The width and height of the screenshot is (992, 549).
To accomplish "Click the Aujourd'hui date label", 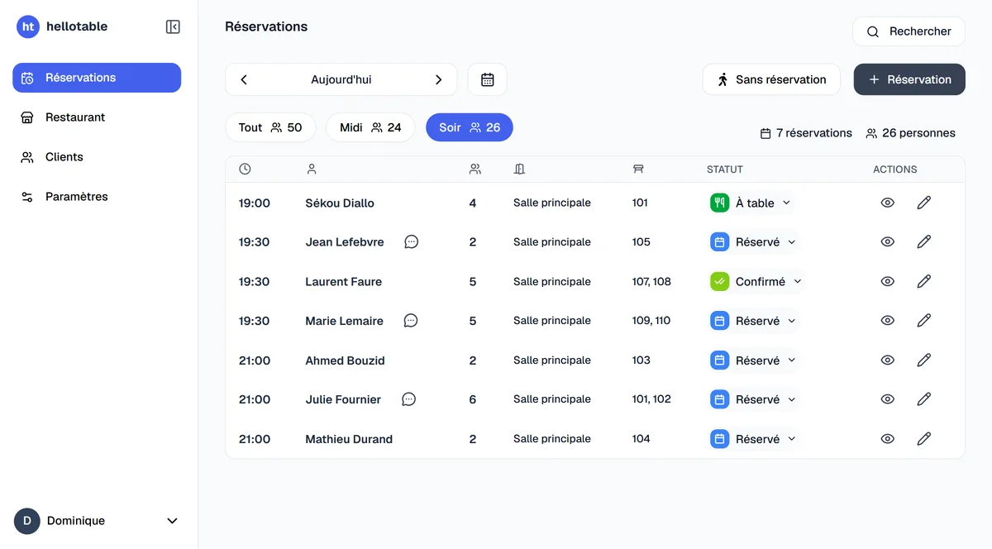I will click(341, 79).
